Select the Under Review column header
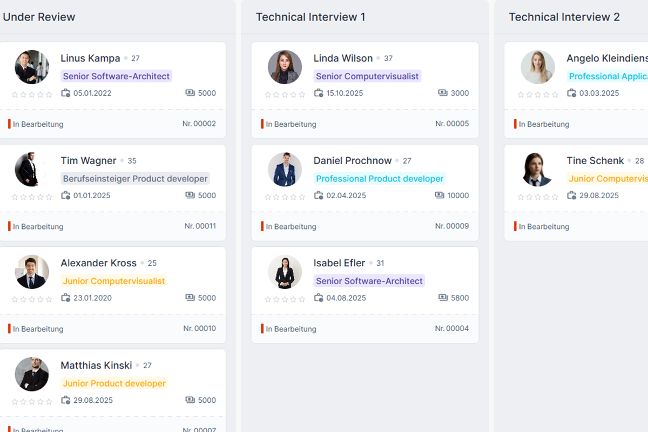The height and width of the screenshot is (432, 648). pyautogui.click(x=39, y=17)
